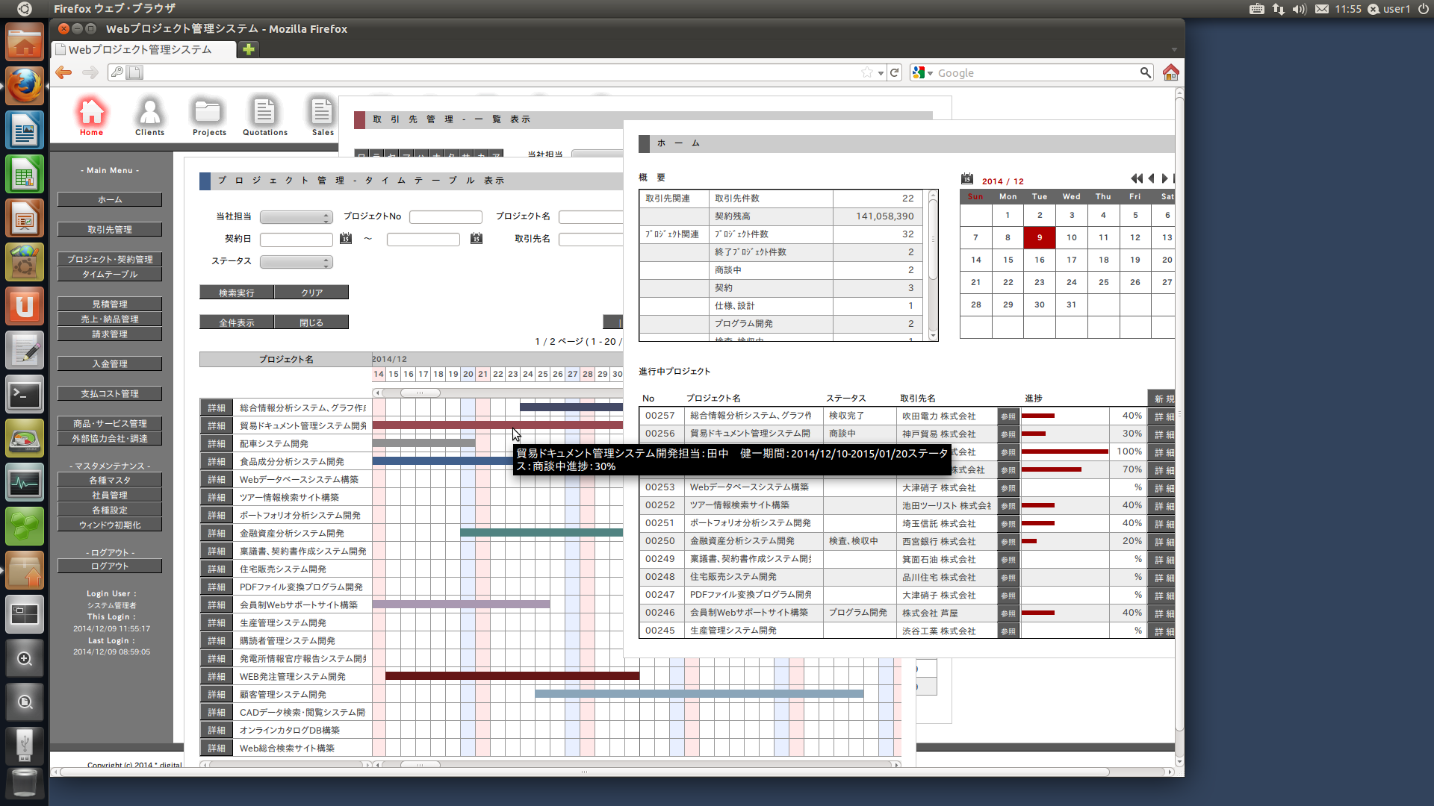
Task: Click progress bar of project 00250
Action: 1029,541
